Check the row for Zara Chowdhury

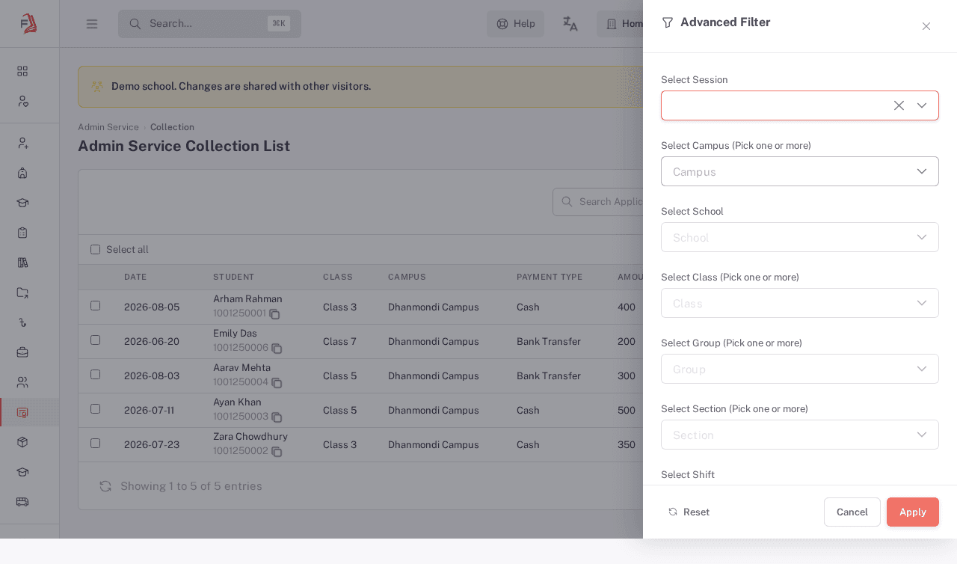pos(95,444)
